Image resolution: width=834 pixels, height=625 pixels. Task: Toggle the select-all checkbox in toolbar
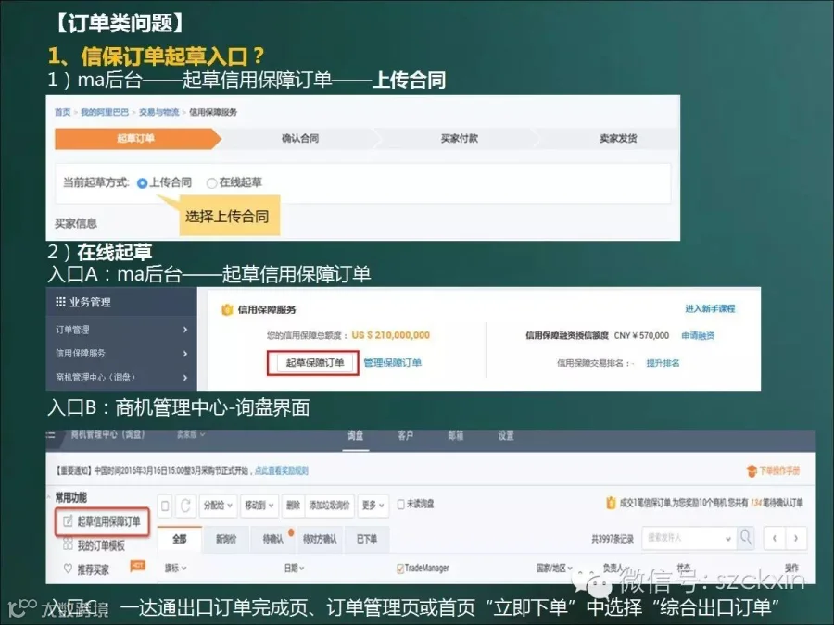(x=166, y=506)
